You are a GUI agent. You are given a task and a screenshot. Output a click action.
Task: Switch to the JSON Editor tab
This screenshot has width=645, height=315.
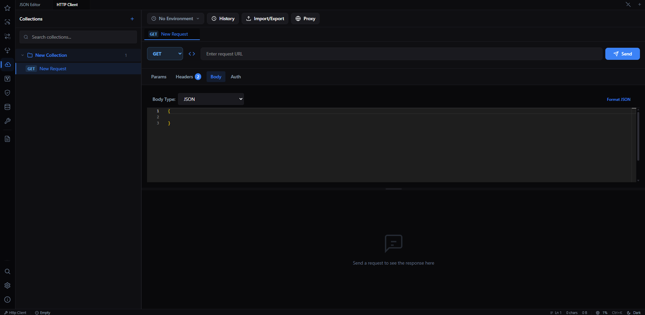pos(30,4)
